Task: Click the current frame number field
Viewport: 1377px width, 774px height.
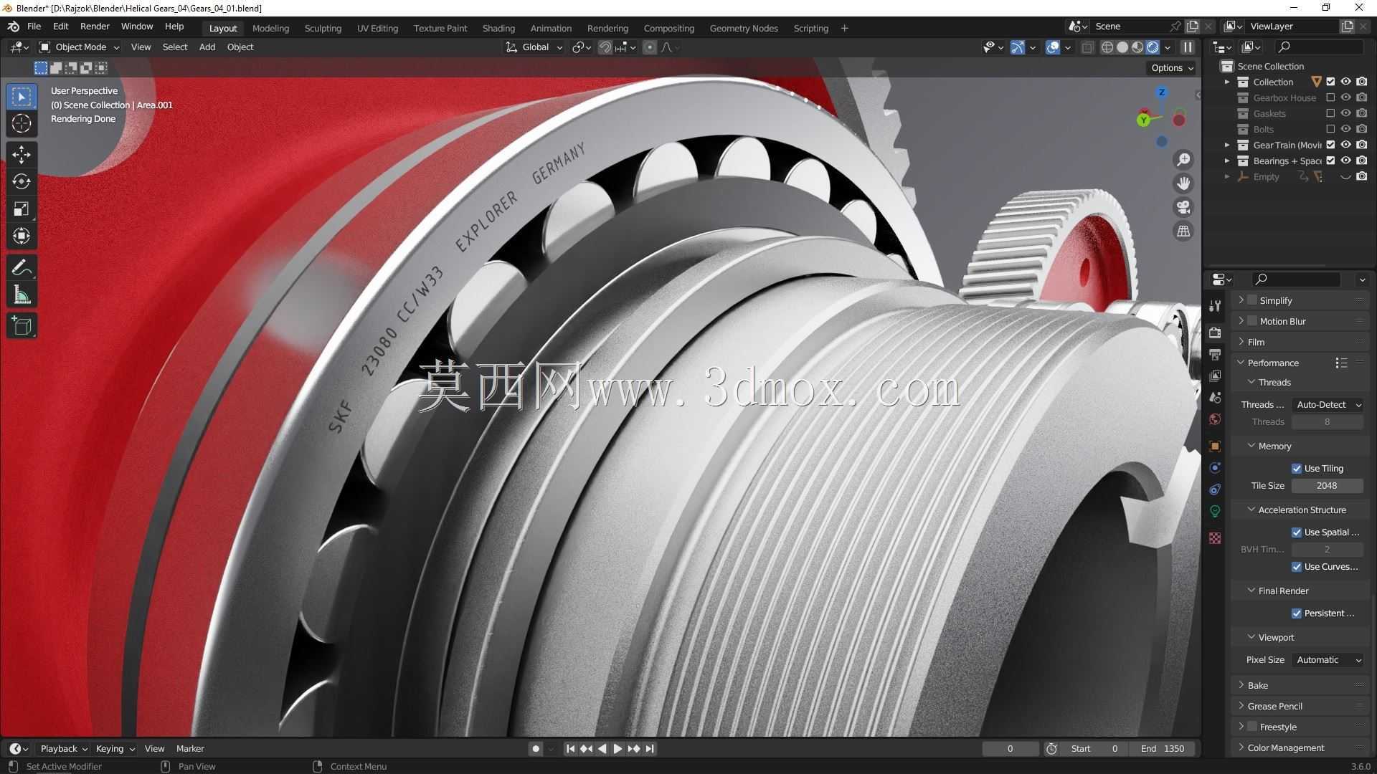Action: click(x=1011, y=748)
